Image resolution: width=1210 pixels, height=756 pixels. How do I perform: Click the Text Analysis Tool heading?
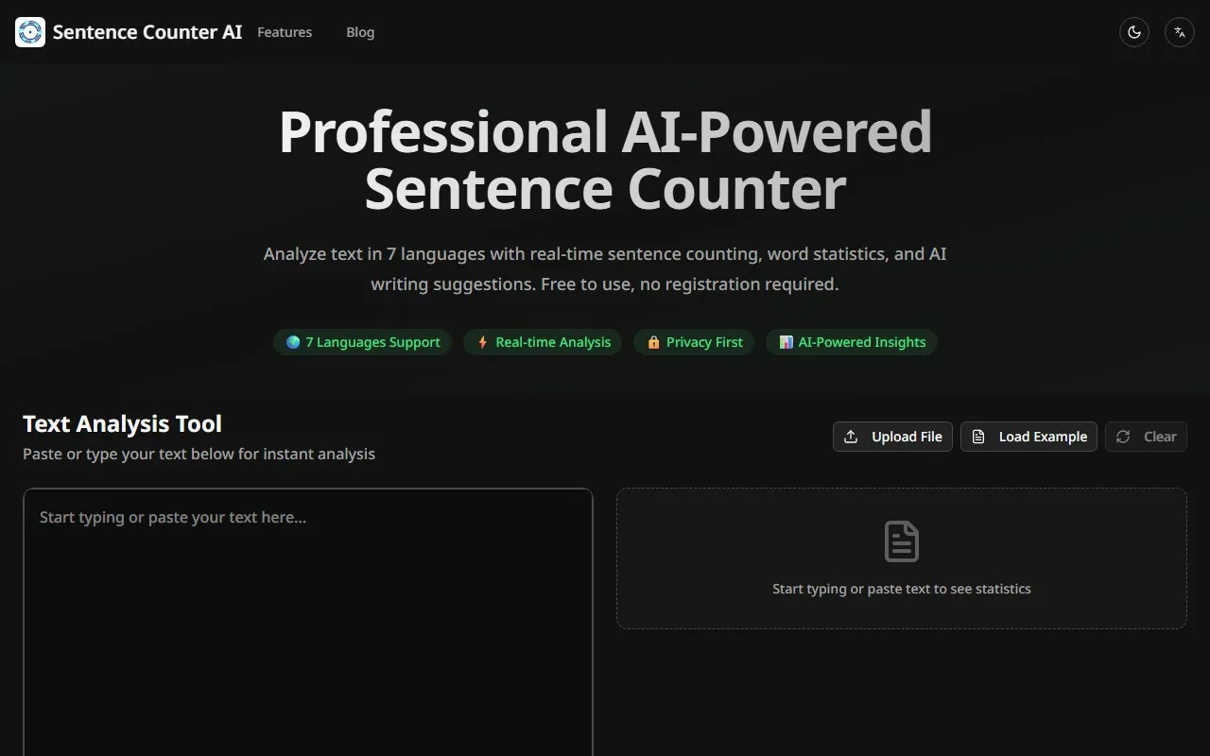point(122,423)
